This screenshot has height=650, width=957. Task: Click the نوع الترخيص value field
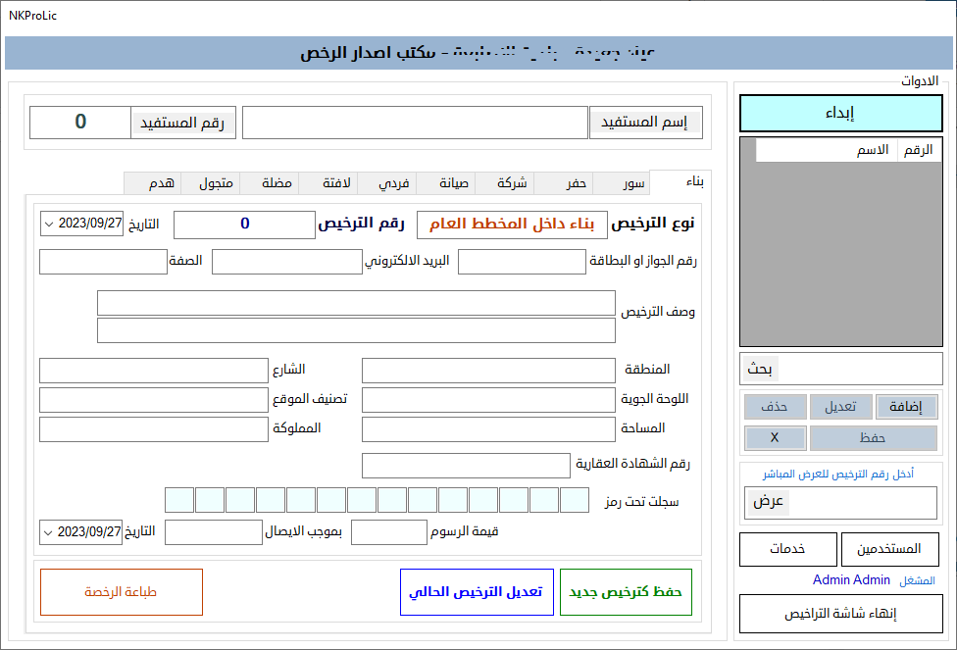point(512,224)
